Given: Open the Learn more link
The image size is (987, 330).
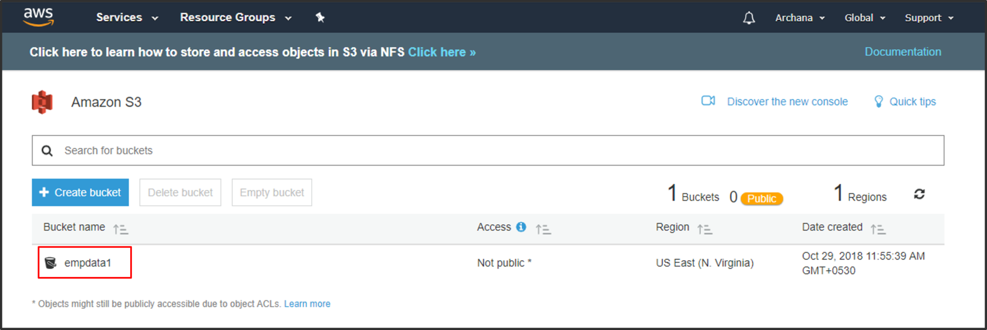Looking at the screenshot, I should [x=307, y=304].
